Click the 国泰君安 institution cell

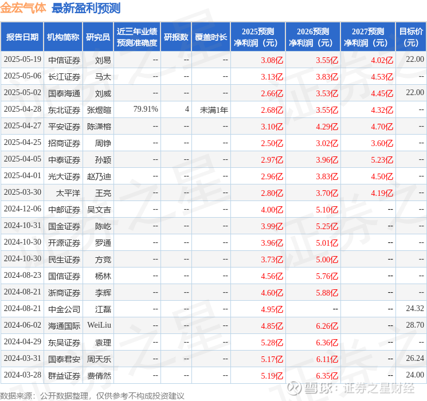(64, 359)
